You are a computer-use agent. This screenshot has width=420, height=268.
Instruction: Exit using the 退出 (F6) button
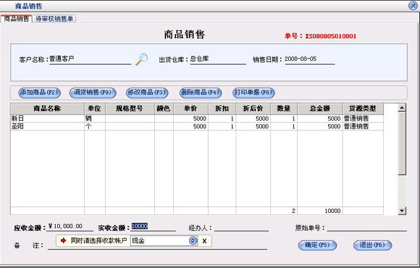(372, 245)
